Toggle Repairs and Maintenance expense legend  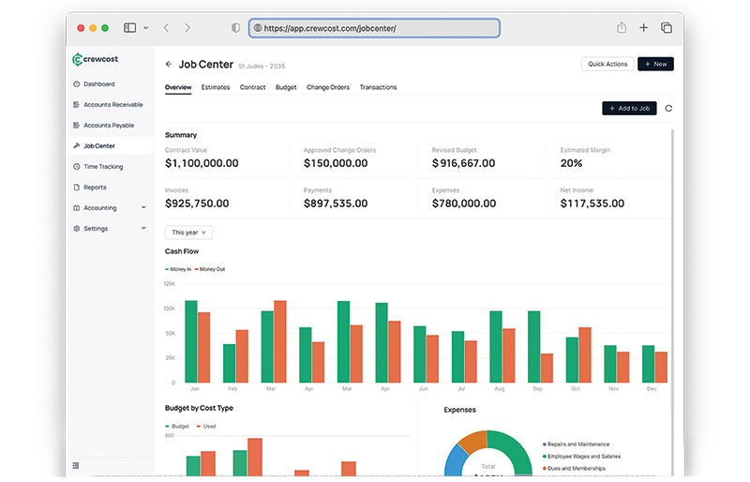(x=576, y=444)
